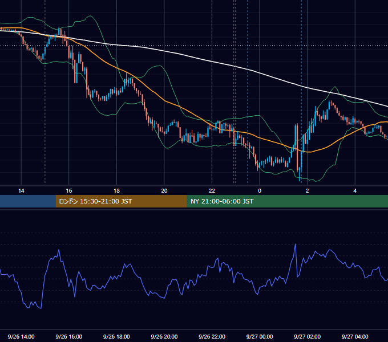The height and width of the screenshot is (342, 388).
Task: Click the hour label 16 on price chart axis
Action: [x=69, y=191]
